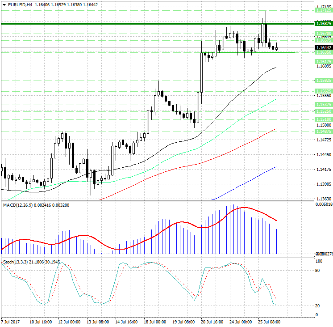Select the 7 Jul 2017 date label

pos(10,322)
